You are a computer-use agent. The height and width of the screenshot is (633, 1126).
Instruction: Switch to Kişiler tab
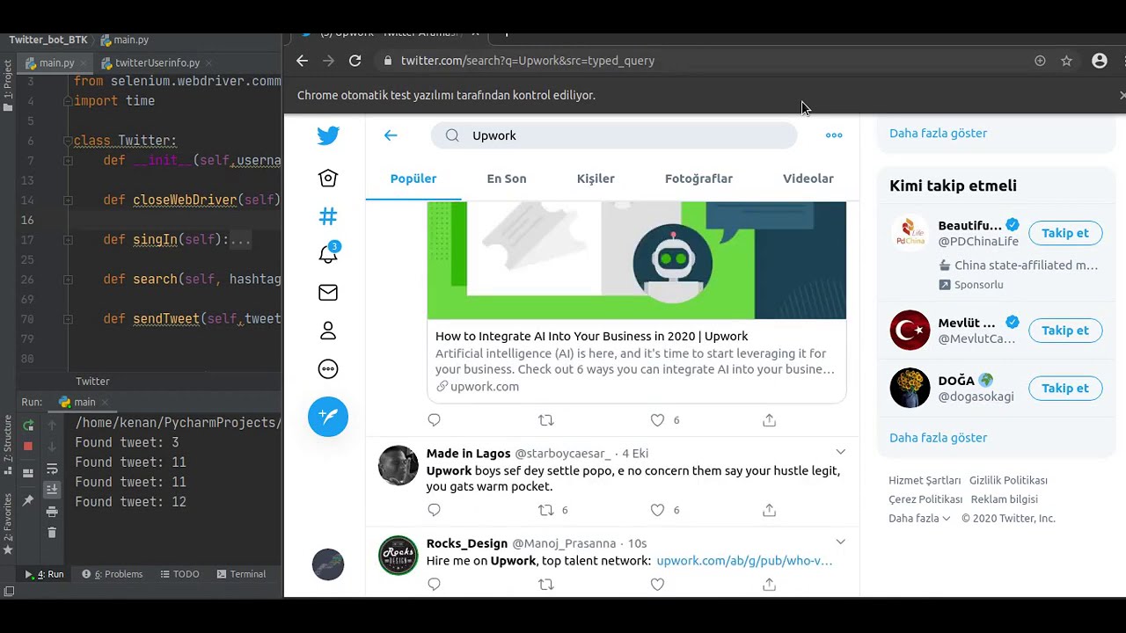tap(596, 178)
